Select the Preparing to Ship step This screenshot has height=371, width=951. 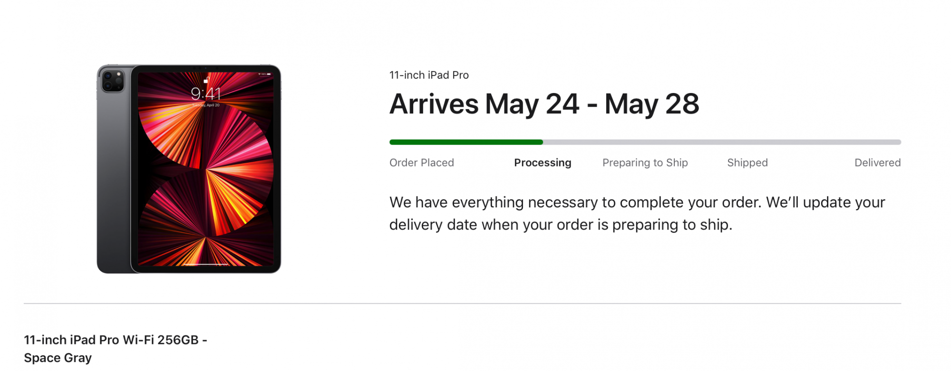click(x=645, y=163)
